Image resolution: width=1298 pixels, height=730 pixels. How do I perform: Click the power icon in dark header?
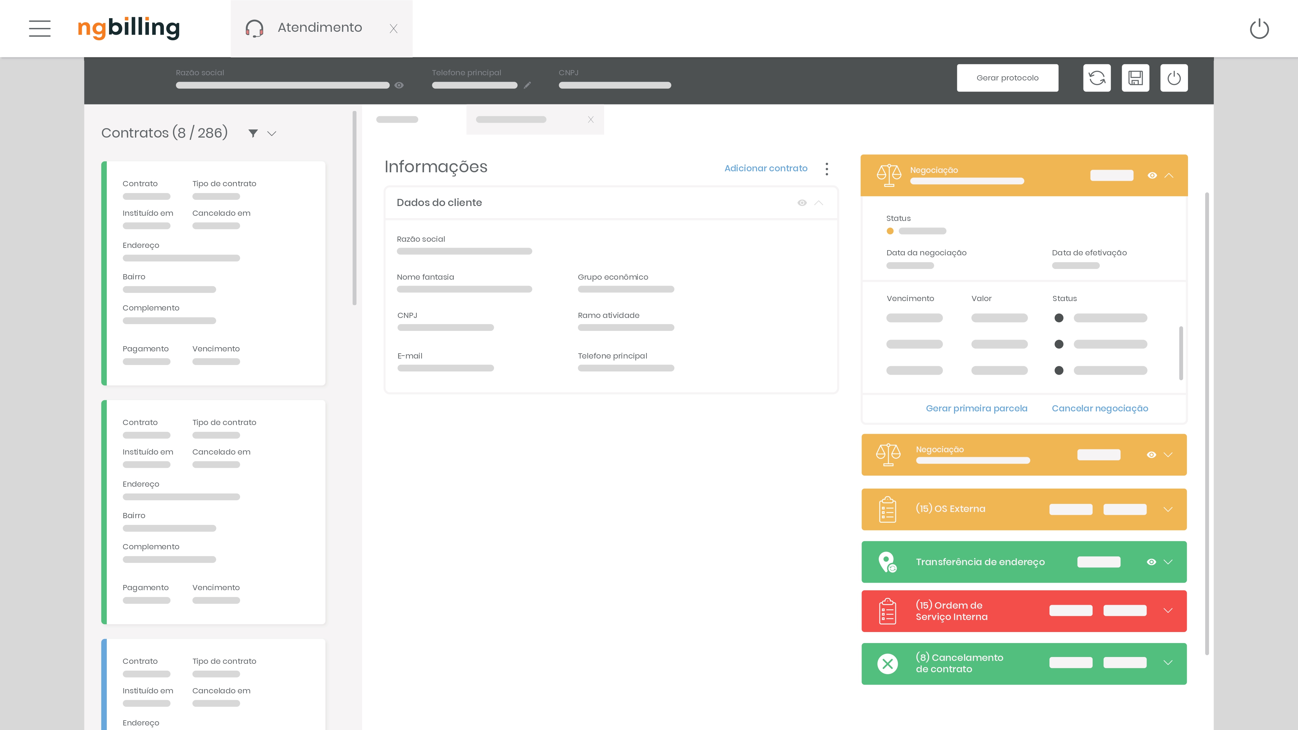1174,78
